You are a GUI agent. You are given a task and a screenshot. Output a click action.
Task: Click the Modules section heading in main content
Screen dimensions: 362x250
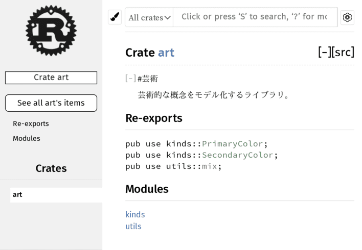click(x=147, y=189)
